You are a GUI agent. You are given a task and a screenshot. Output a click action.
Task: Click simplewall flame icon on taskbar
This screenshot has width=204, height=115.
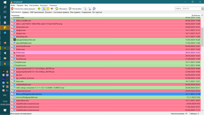[5, 63]
